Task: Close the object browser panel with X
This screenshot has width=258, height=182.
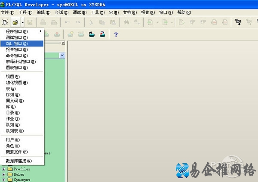Action: coord(63,43)
